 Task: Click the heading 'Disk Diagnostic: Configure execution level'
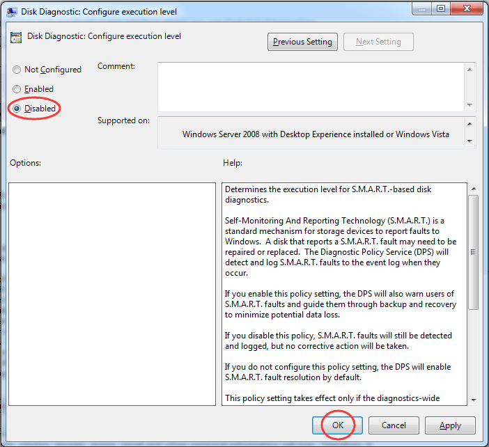(x=104, y=36)
